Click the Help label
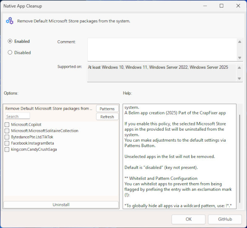 point(127,93)
